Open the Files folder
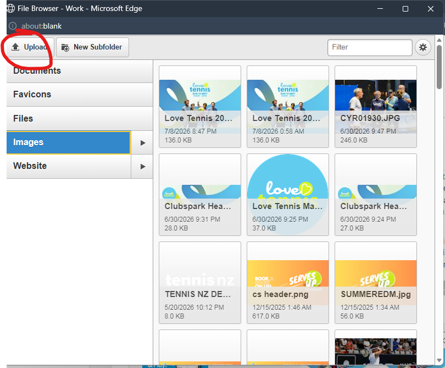 (x=80, y=118)
